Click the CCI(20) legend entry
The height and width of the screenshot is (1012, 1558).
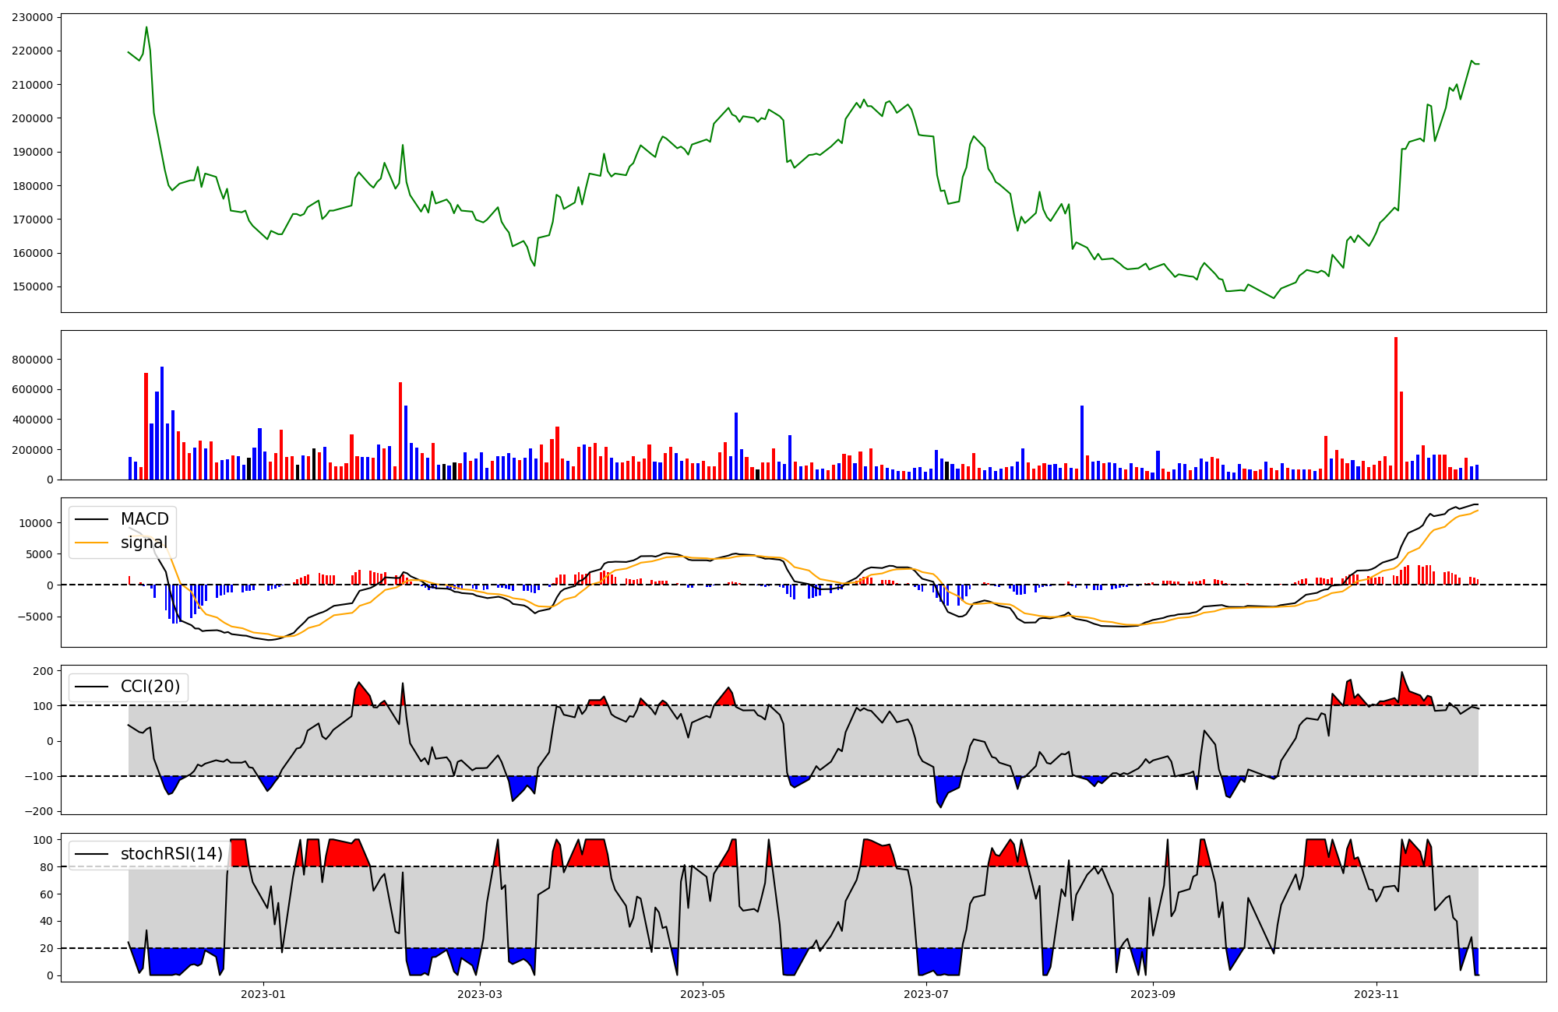(150, 687)
